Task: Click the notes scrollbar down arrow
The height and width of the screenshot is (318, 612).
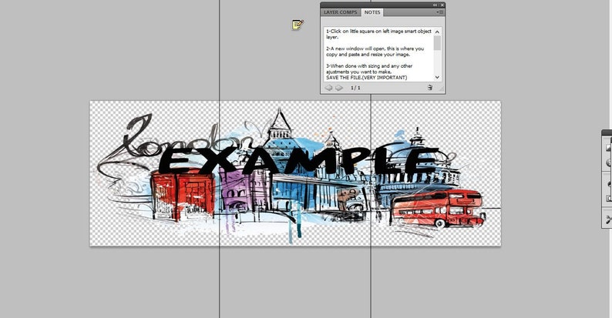Action: [x=437, y=77]
